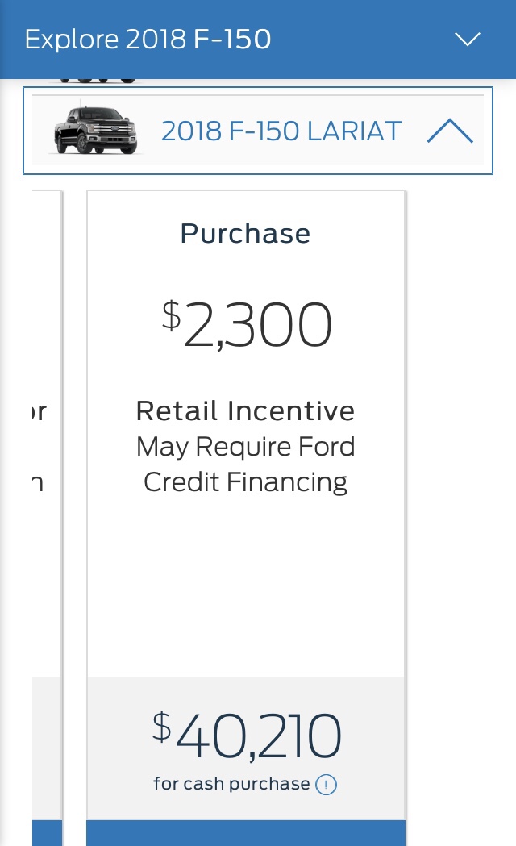The height and width of the screenshot is (846, 516).
Task: Open the Explore 2018 F-150 header menu
Action: pos(258,39)
